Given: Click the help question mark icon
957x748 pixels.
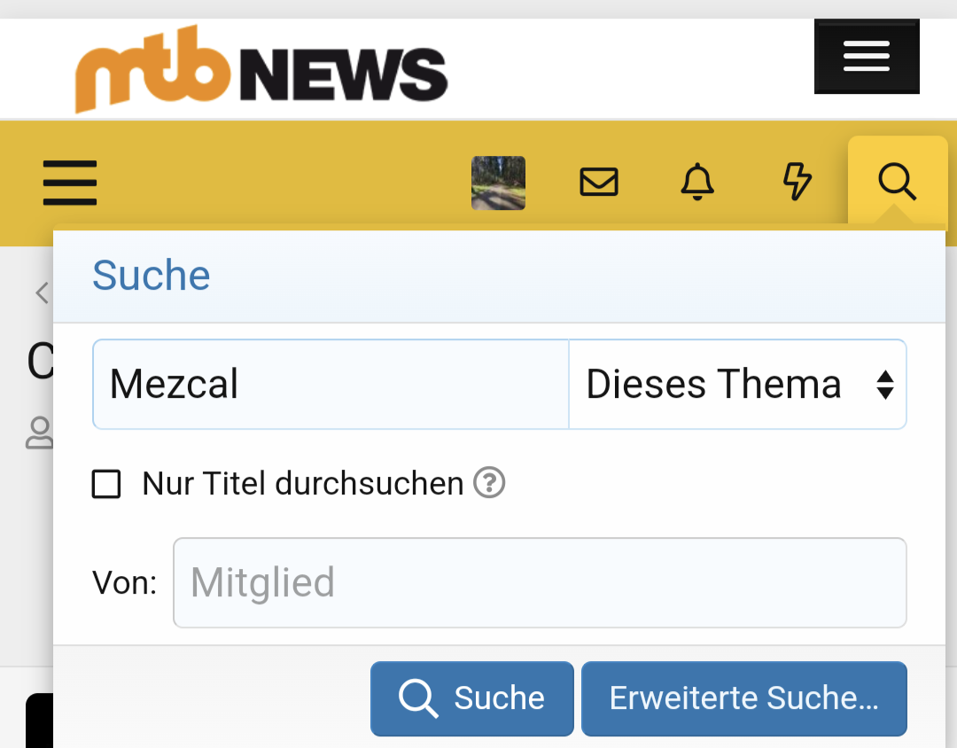Looking at the screenshot, I should 489,484.
